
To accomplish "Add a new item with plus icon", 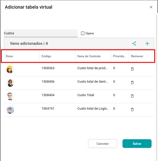I will (147, 43).
